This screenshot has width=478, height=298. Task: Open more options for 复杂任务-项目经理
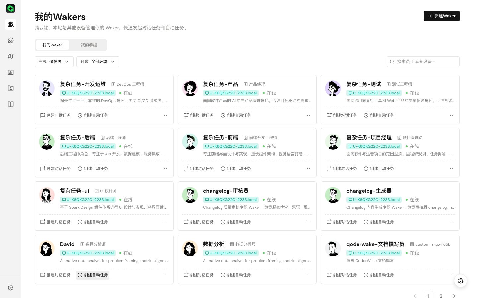451,169
